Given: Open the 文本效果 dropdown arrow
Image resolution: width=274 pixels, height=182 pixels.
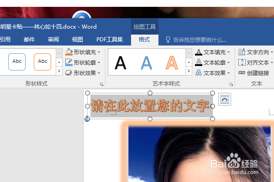Looking at the screenshot, I should [x=229, y=73].
